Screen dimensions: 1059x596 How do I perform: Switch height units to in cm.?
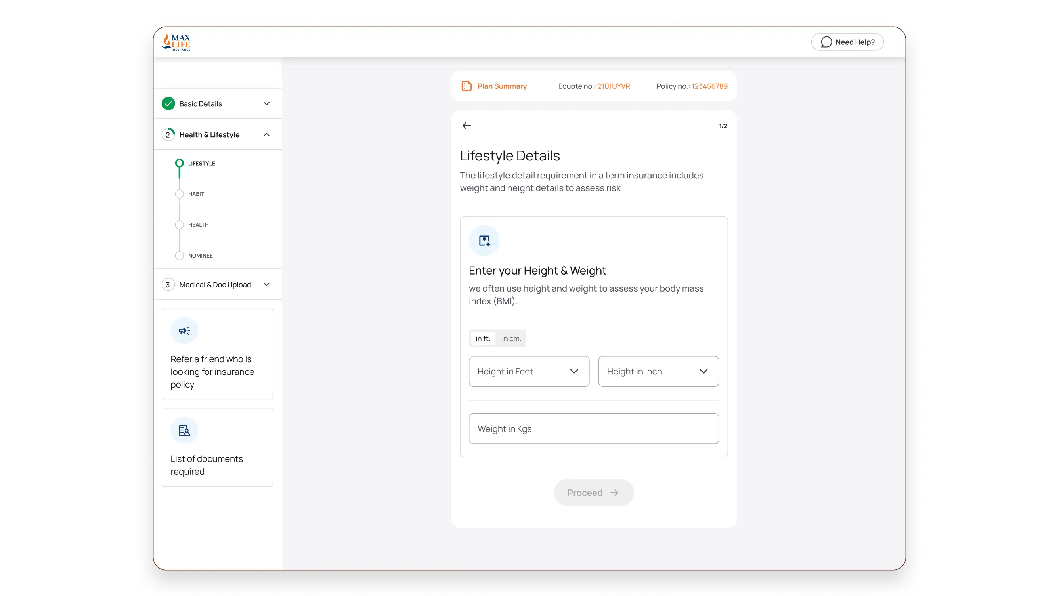click(510, 338)
